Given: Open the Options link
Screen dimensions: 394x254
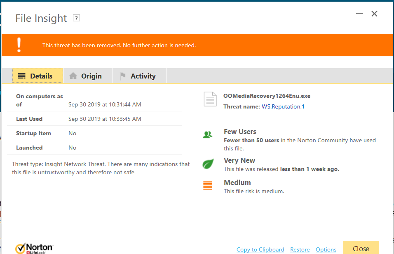Looking at the screenshot, I should pyautogui.click(x=326, y=249).
